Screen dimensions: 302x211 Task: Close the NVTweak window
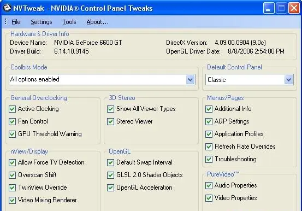[294, 8]
